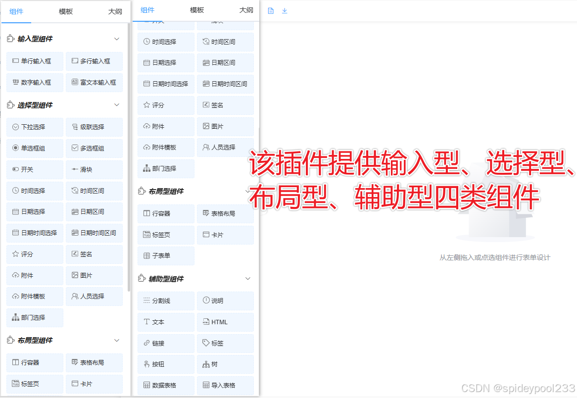Switch to 模板 tab in the left panel
Image resolution: width=577 pixels, height=398 pixels.
click(66, 11)
